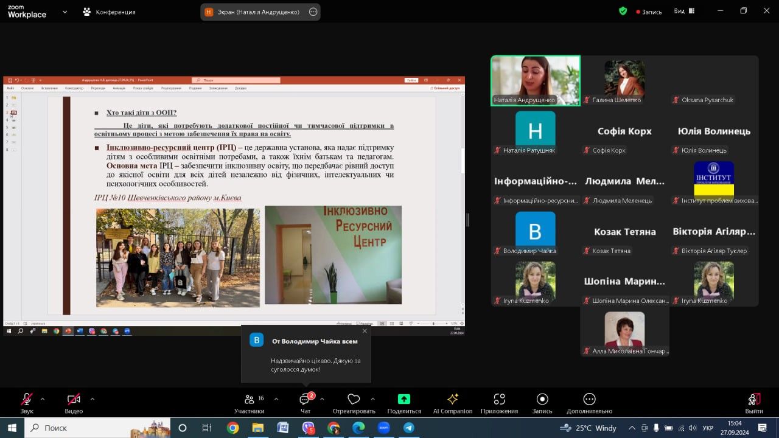Open Windows Start menu
The image size is (779, 438).
pos(12,428)
